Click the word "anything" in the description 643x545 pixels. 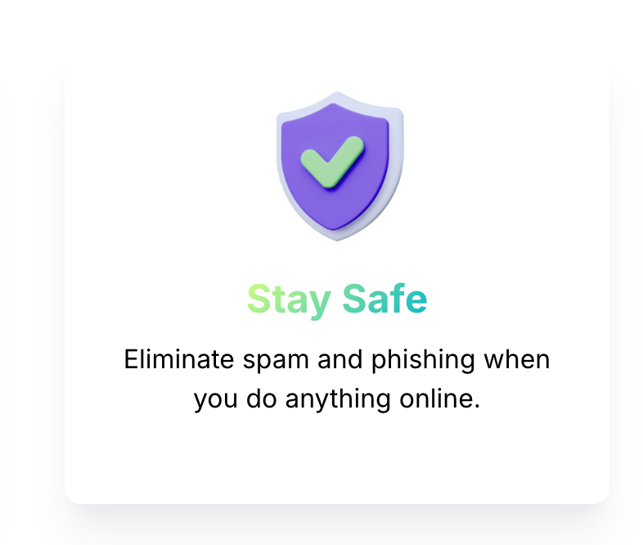pos(338,400)
